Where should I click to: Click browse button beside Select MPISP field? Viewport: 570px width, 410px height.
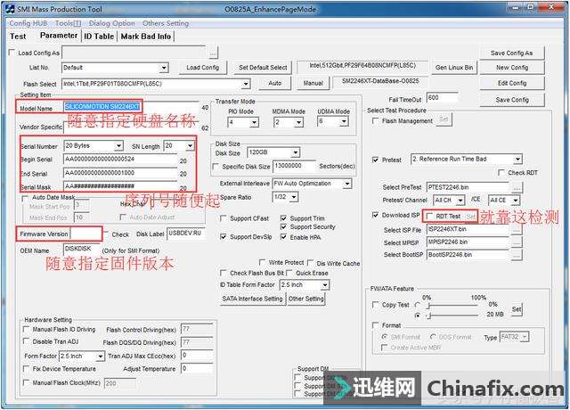point(517,242)
